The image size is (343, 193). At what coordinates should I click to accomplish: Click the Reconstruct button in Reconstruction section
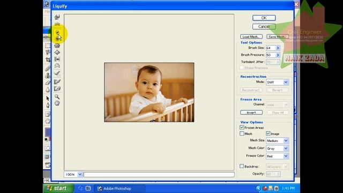coord(251,90)
